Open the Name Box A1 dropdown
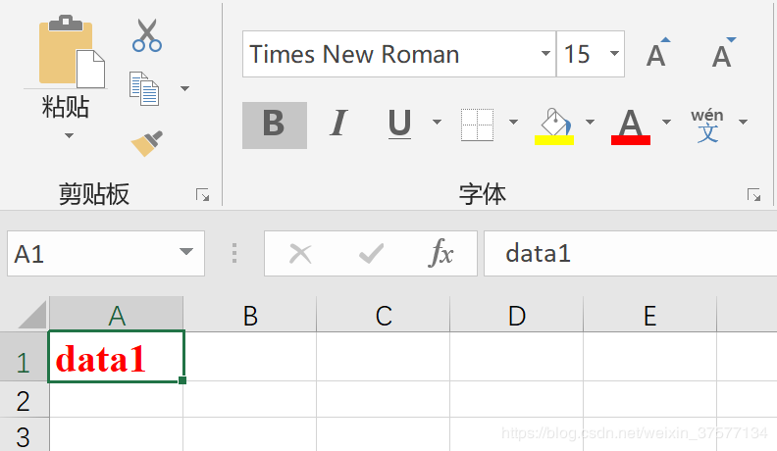 tap(186, 254)
